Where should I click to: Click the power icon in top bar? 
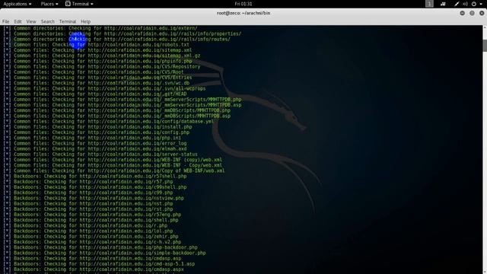coord(474,4)
